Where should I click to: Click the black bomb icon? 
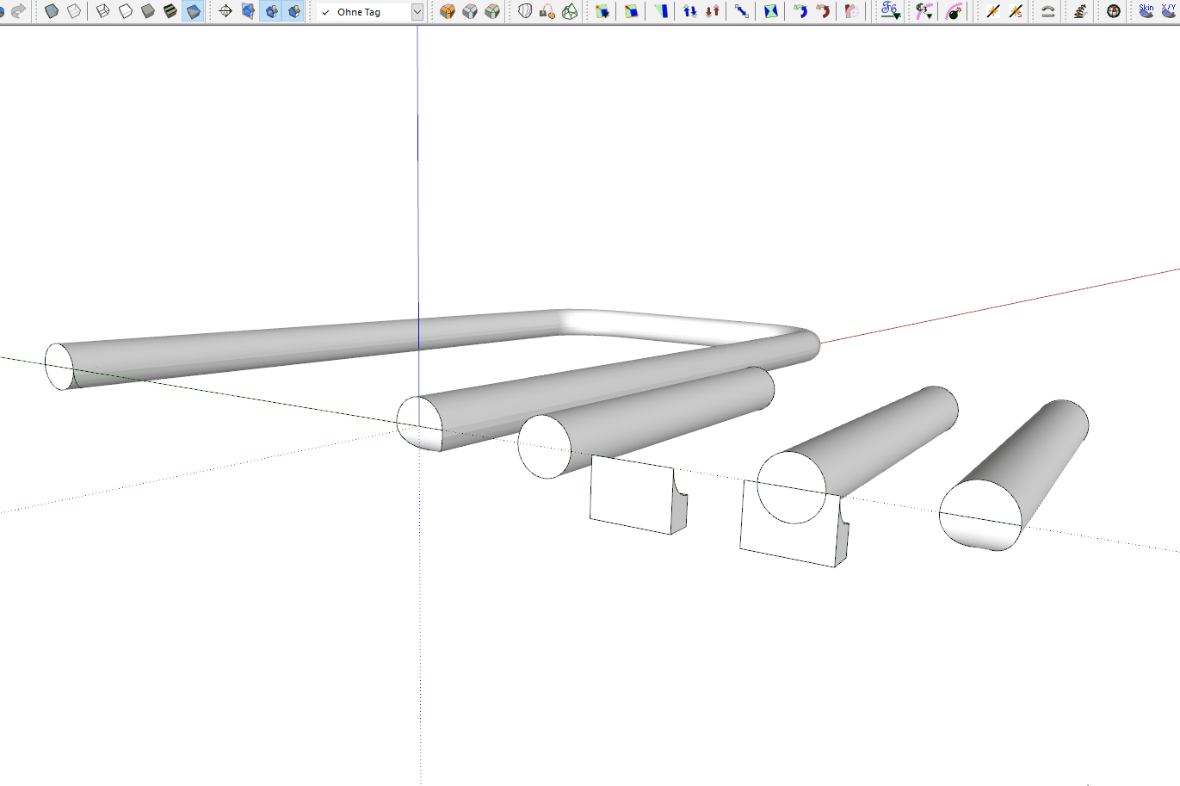(954, 11)
